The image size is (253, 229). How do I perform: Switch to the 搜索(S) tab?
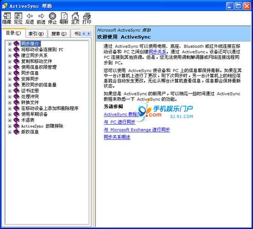pos(59,33)
